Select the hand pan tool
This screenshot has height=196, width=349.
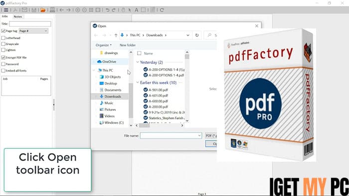tap(123, 10)
